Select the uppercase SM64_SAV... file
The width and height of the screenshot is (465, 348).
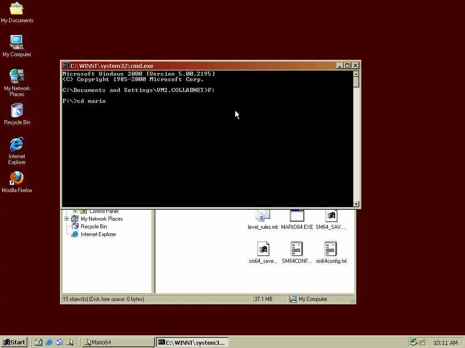pyautogui.click(x=331, y=220)
